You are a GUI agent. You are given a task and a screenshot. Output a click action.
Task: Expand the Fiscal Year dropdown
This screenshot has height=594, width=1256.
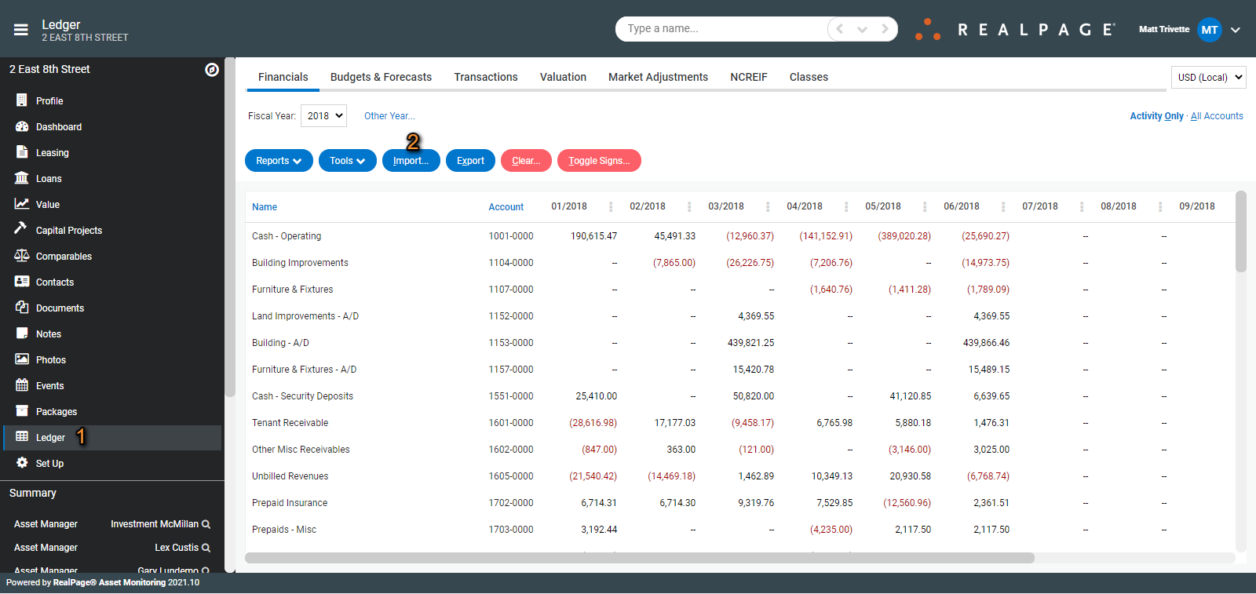point(323,116)
